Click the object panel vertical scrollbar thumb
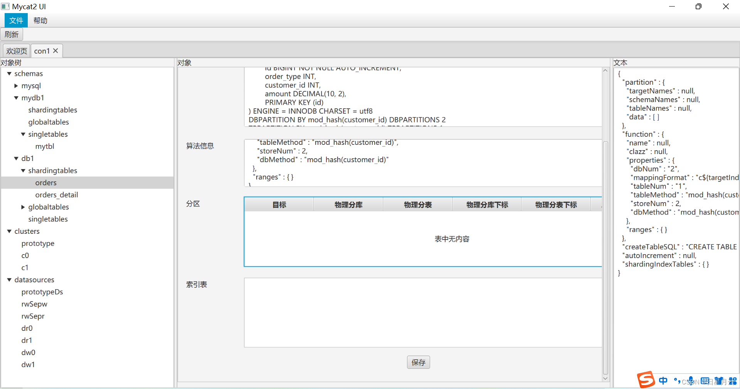The image size is (740, 389). pos(605,258)
